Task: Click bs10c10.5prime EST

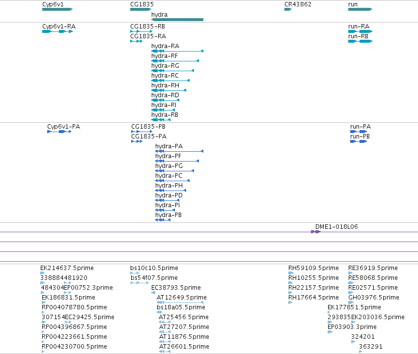Action: coord(135,273)
